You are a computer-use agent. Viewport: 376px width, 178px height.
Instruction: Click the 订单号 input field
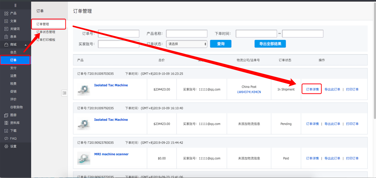(119, 34)
